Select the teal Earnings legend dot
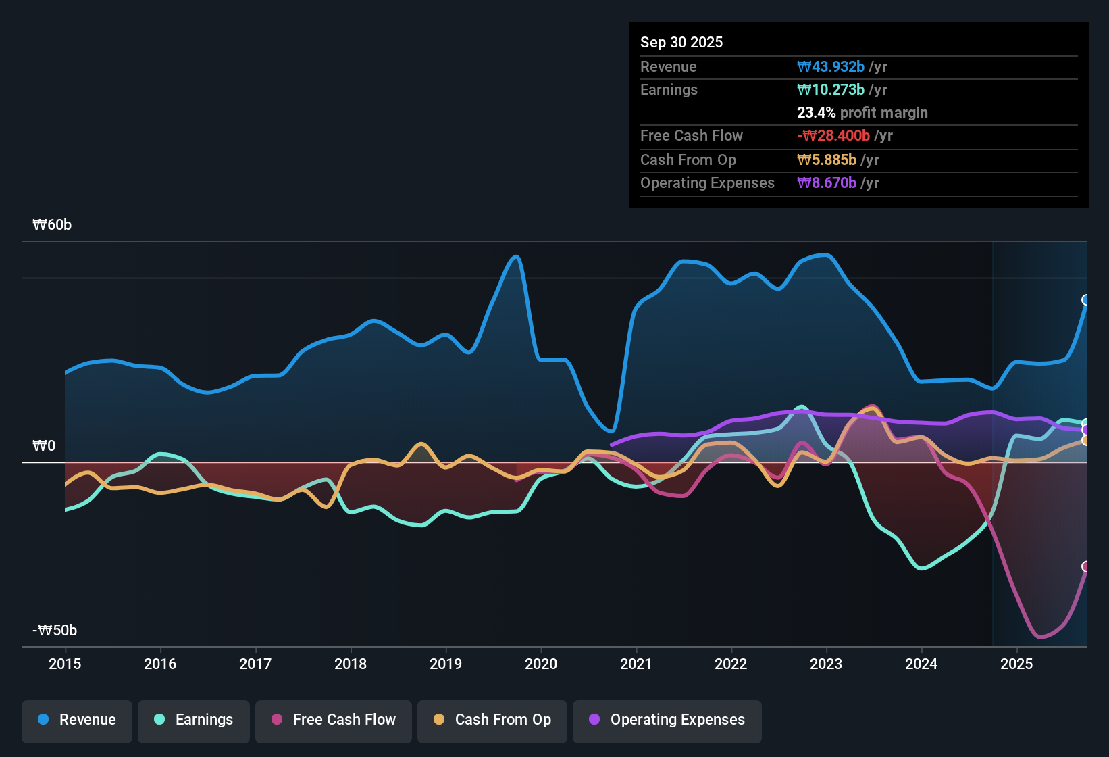The image size is (1109, 757). pos(159,720)
